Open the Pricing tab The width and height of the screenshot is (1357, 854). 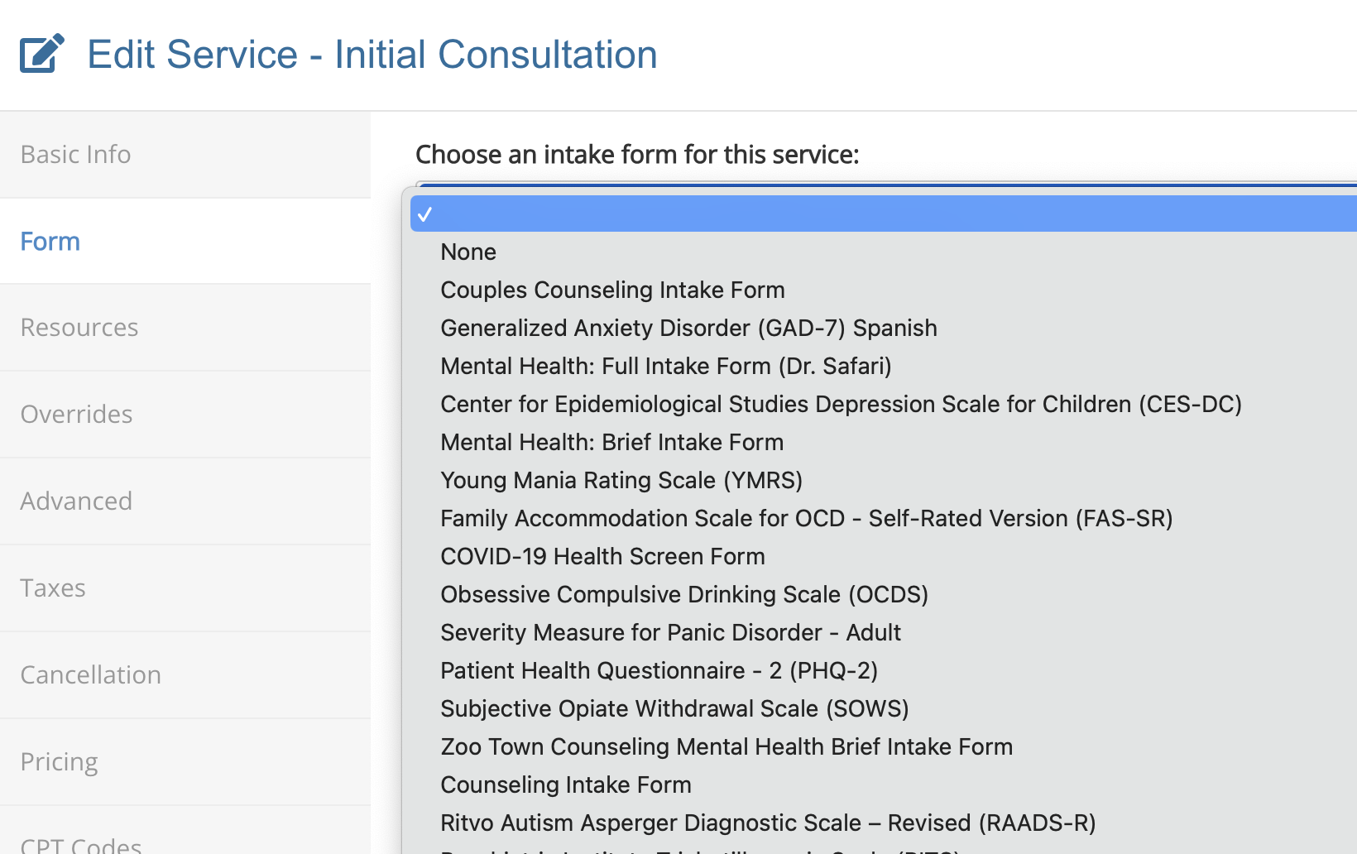tap(59, 762)
